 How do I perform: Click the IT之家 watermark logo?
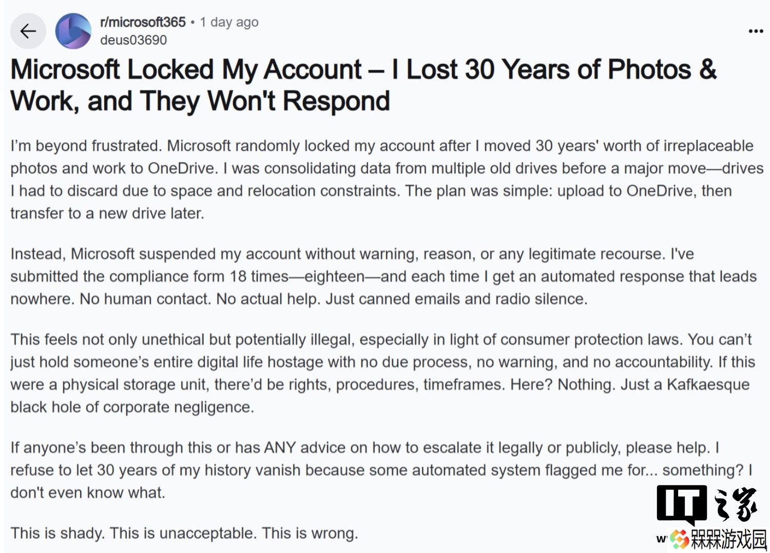tap(708, 504)
